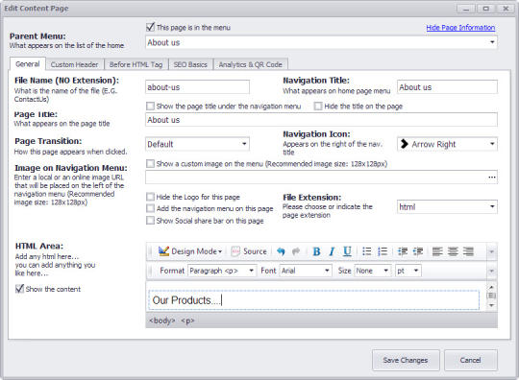Expand the first editor toolbar overflow arrow

click(491, 251)
